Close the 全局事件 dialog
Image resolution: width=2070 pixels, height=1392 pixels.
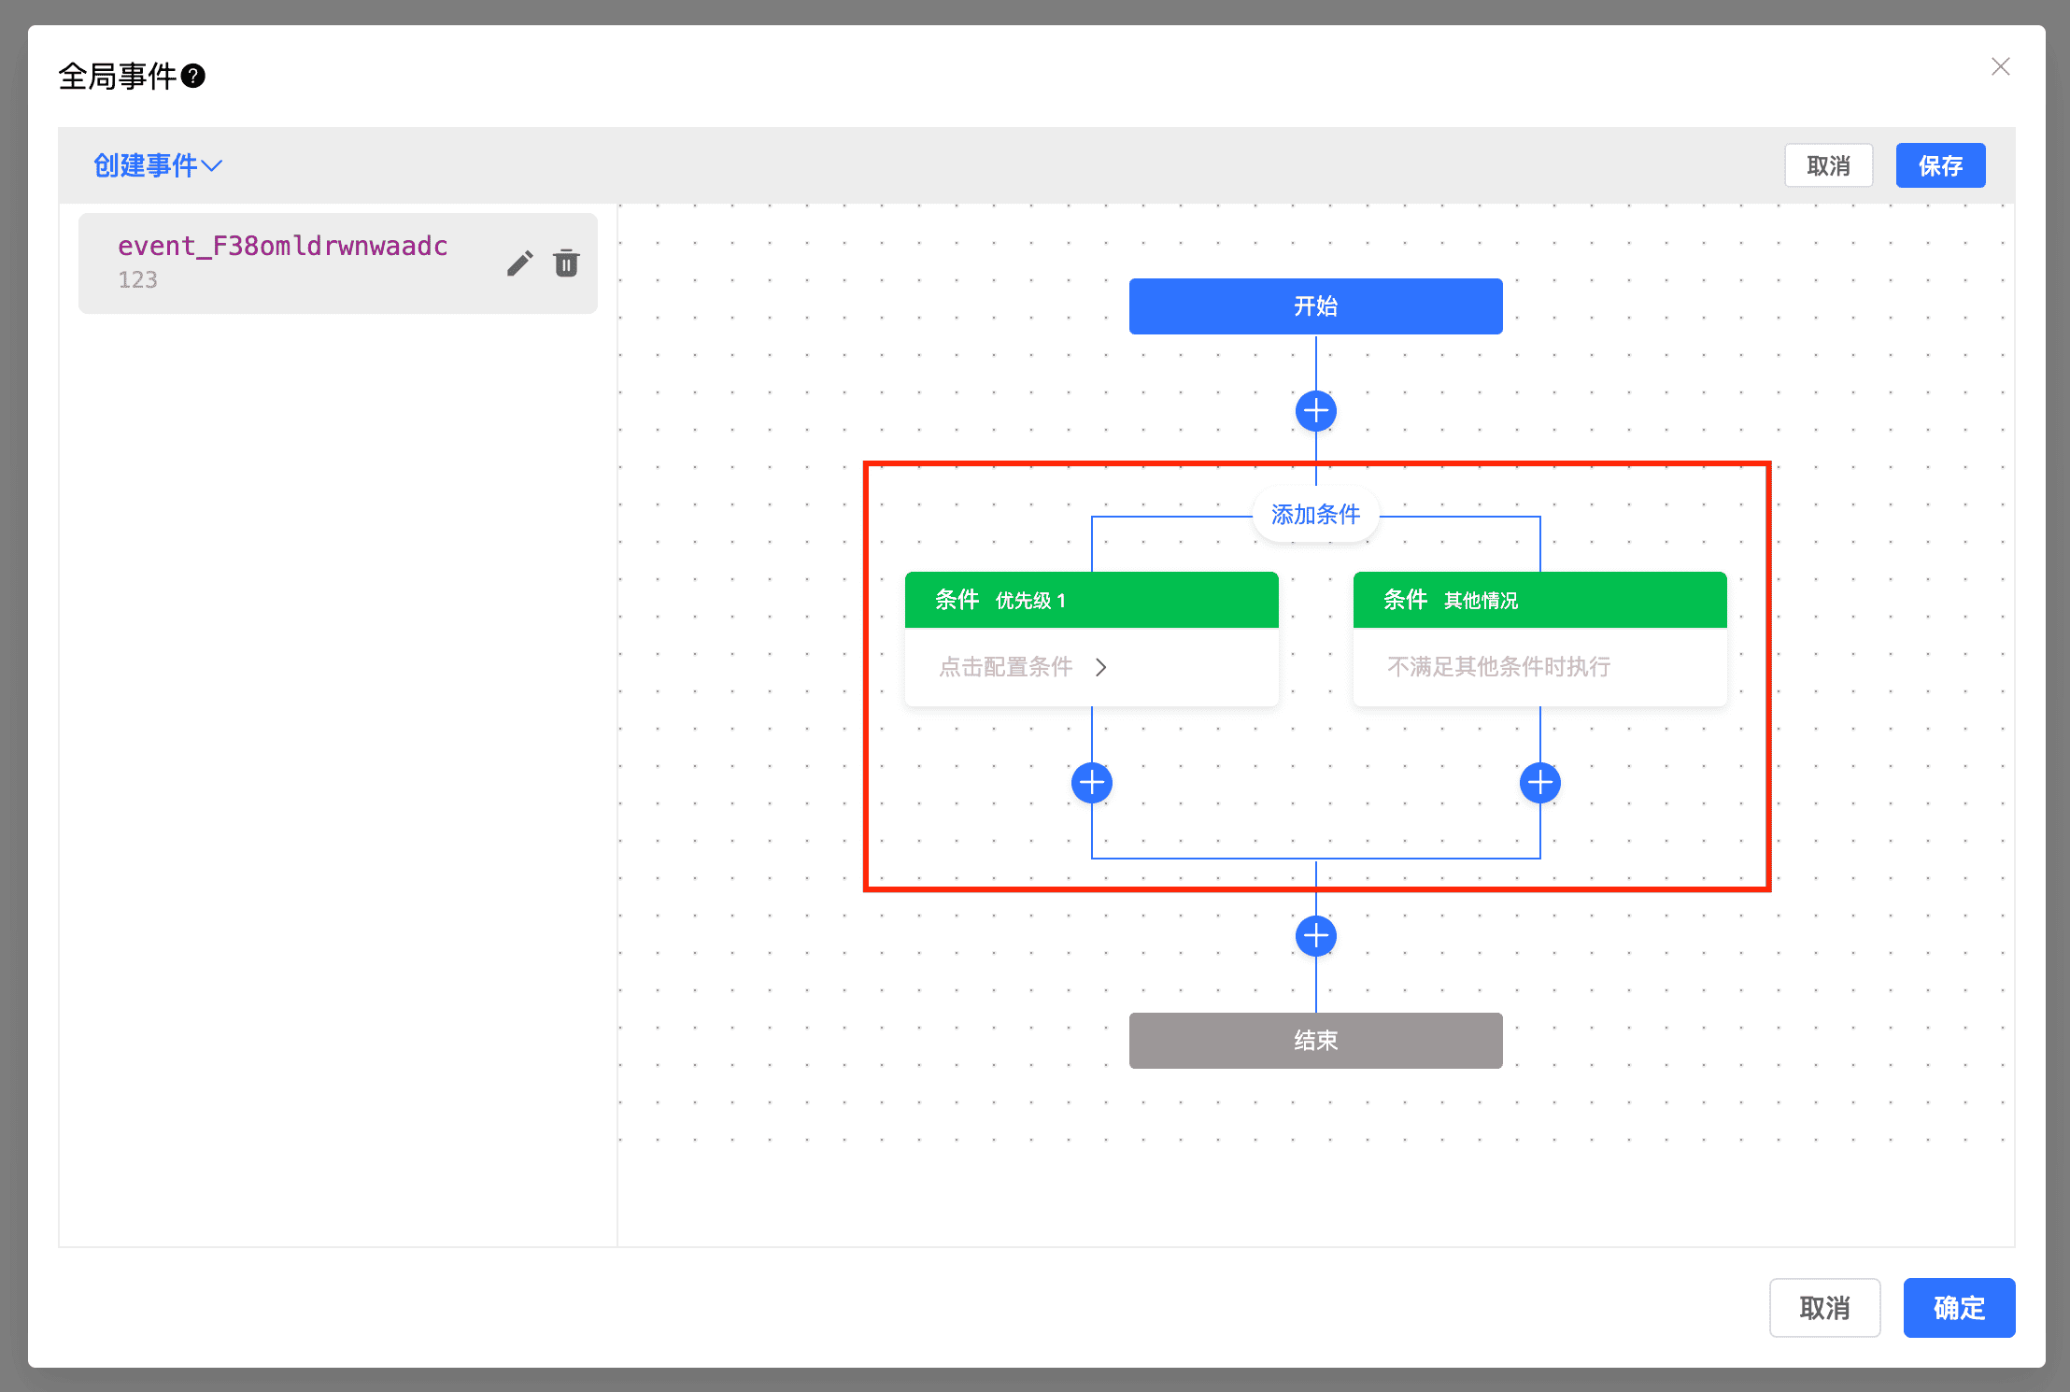point(2000,66)
